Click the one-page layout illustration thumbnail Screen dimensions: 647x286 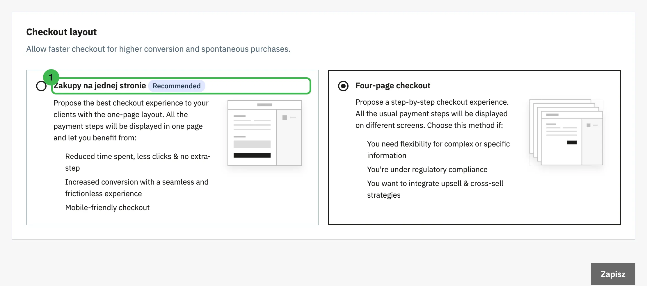pos(265,133)
